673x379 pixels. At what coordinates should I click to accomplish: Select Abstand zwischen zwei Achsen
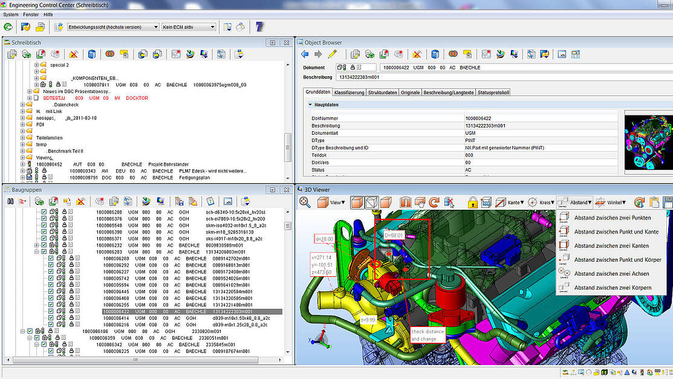[x=611, y=273]
